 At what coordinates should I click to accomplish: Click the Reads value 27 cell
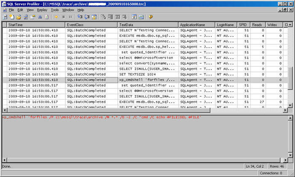(x=258, y=102)
